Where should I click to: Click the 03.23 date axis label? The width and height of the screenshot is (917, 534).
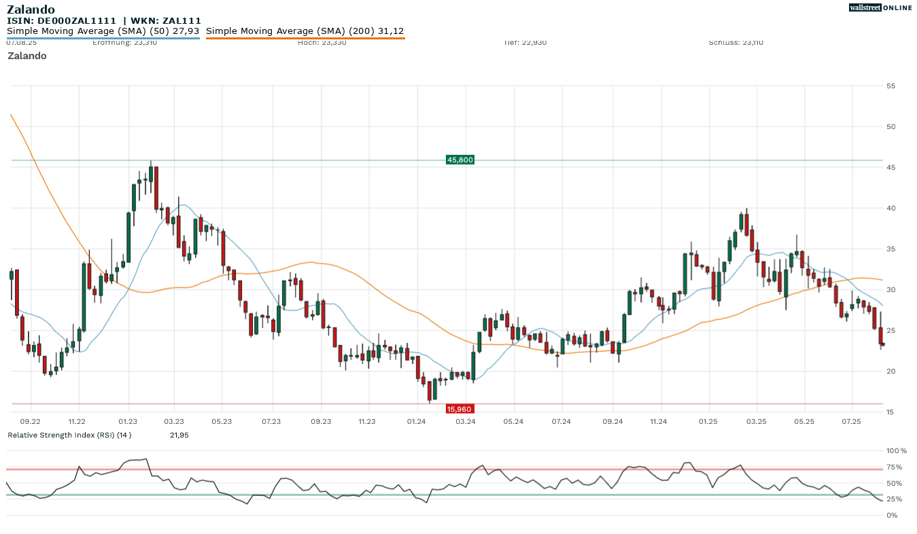174,422
